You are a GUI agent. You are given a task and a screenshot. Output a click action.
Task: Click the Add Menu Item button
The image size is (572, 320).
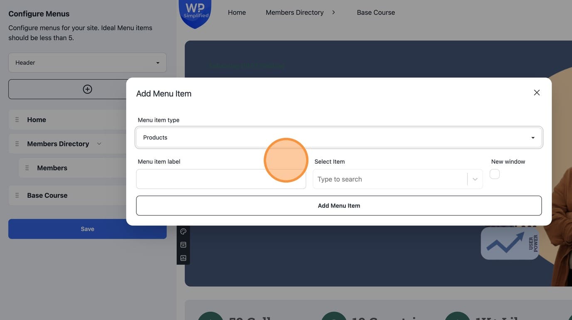pyautogui.click(x=339, y=206)
